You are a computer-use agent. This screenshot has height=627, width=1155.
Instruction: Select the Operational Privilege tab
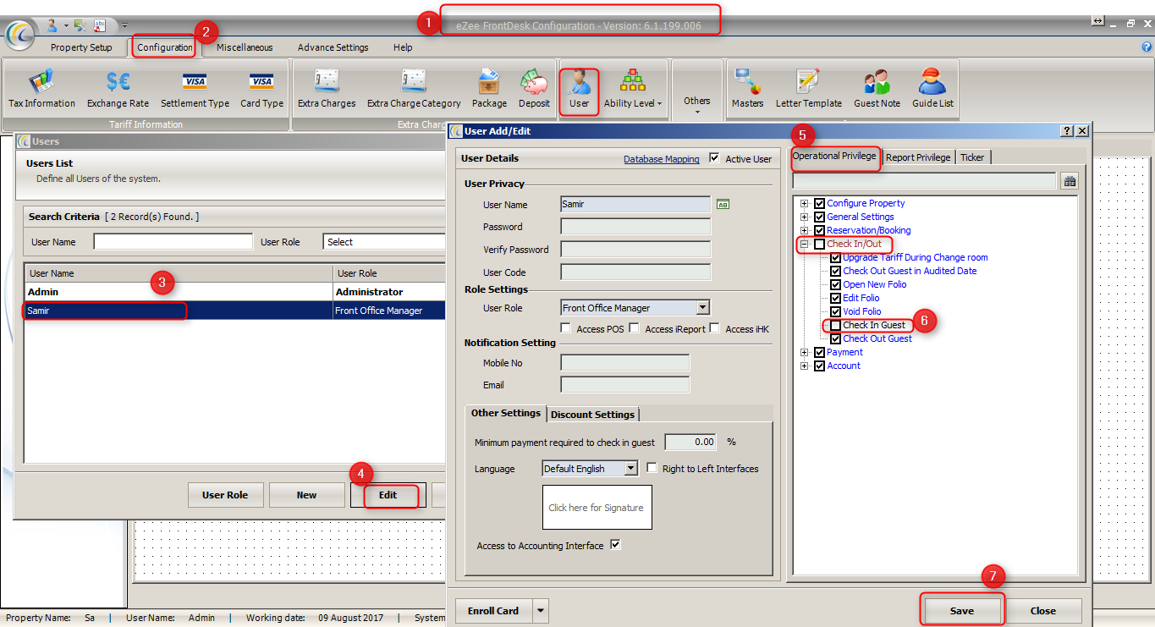click(834, 157)
